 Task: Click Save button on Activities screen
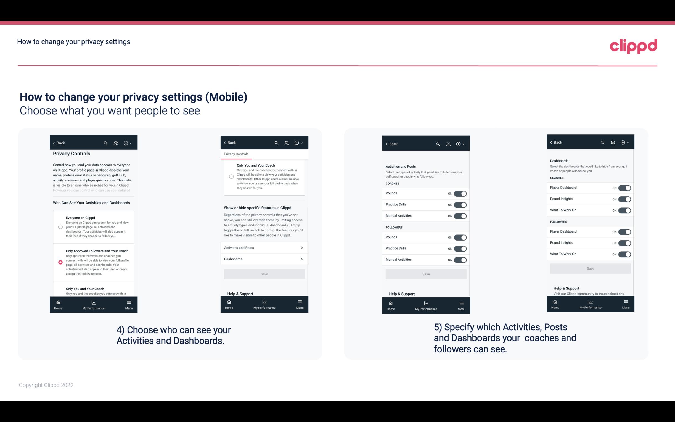coord(425,274)
